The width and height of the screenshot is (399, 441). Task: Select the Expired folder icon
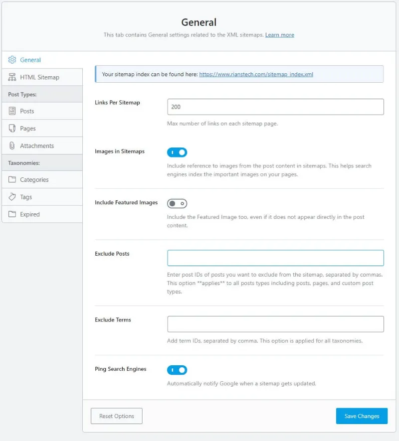tap(12, 214)
